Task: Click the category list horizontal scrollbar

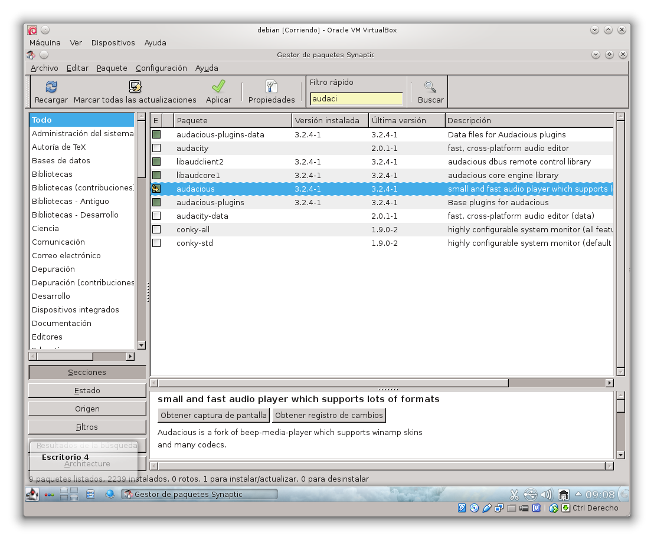Action: click(x=65, y=356)
